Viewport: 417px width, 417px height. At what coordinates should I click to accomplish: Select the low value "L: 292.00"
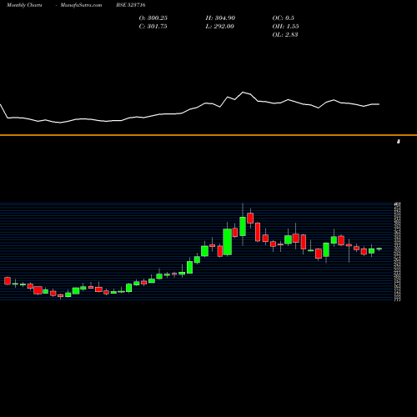coord(220,27)
